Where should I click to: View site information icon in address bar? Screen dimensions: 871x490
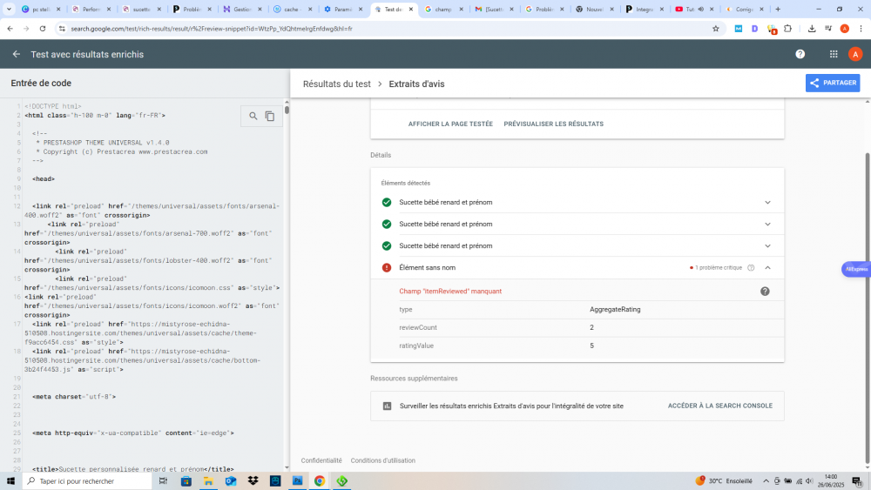[62, 29]
